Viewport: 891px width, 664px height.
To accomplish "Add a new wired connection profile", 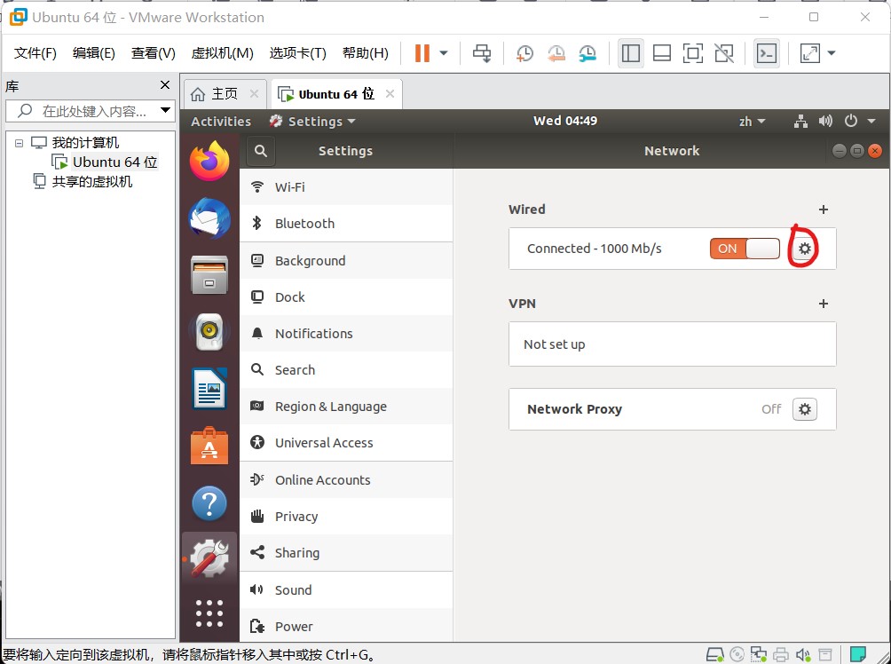I will pyautogui.click(x=823, y=209).
